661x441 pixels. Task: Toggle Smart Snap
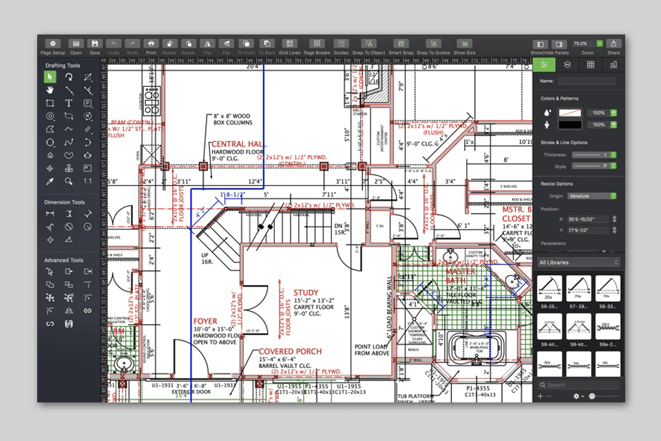[x=401, y=43]
